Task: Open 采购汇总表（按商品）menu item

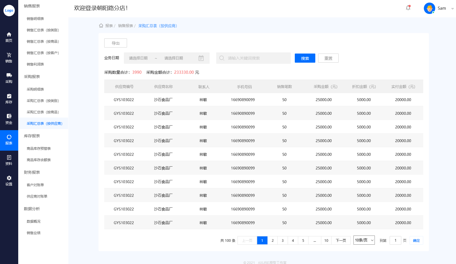Action: coord(43,112)
